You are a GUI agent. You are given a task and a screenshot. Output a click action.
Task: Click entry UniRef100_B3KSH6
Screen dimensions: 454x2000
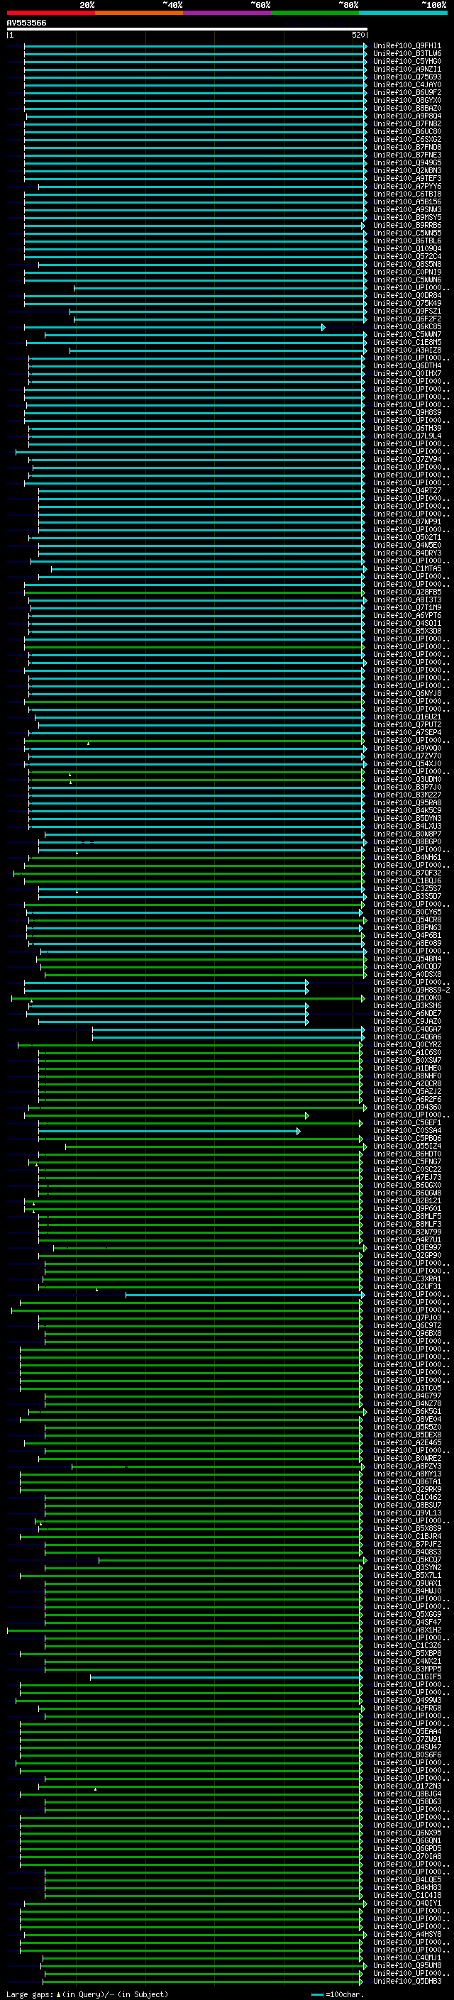(x=407, y=1005)
